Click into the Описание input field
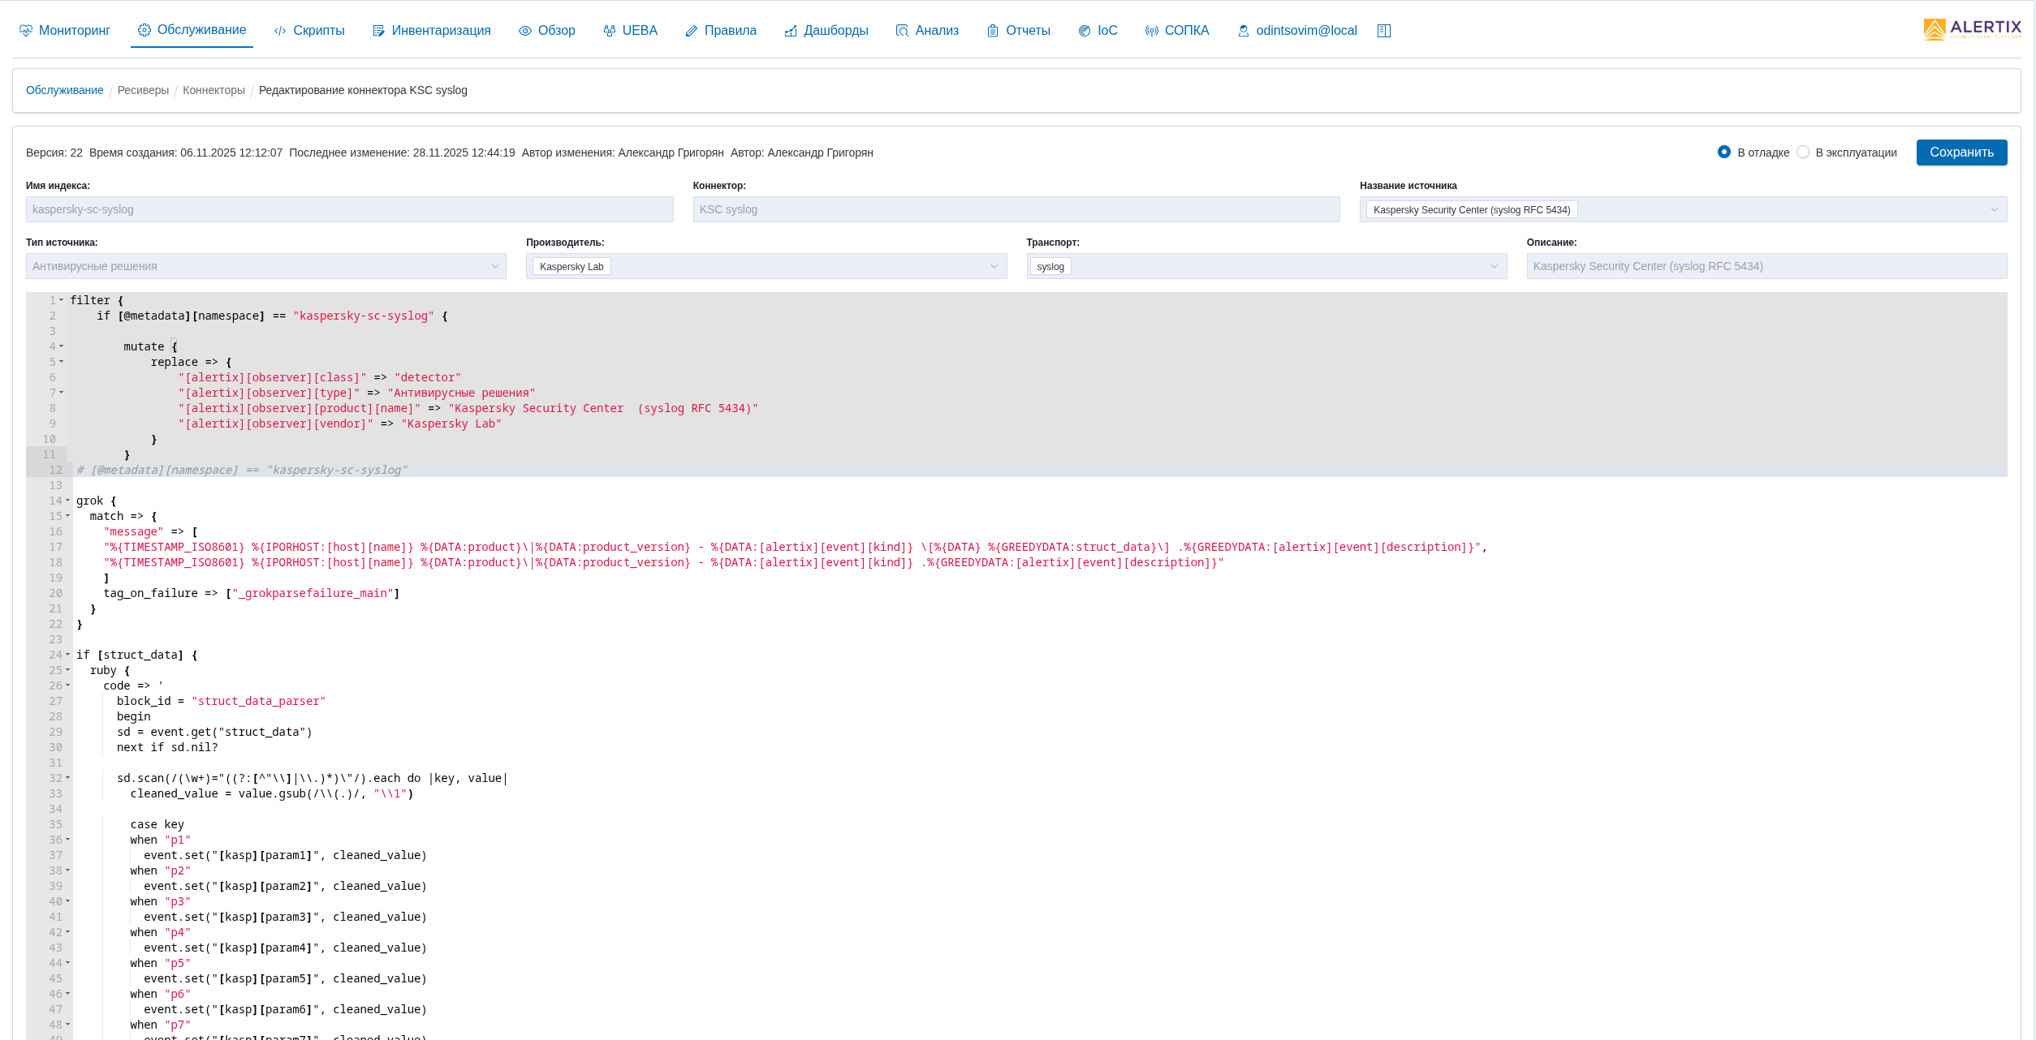 click(x=1766, y=266)
